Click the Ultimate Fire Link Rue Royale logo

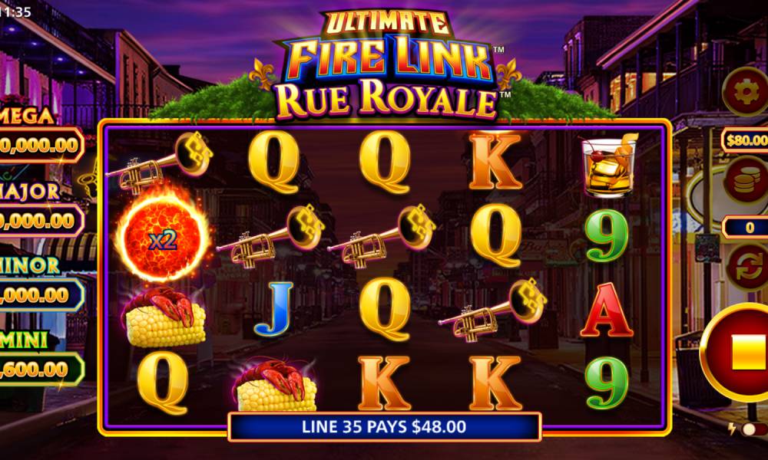click(386, 65)
